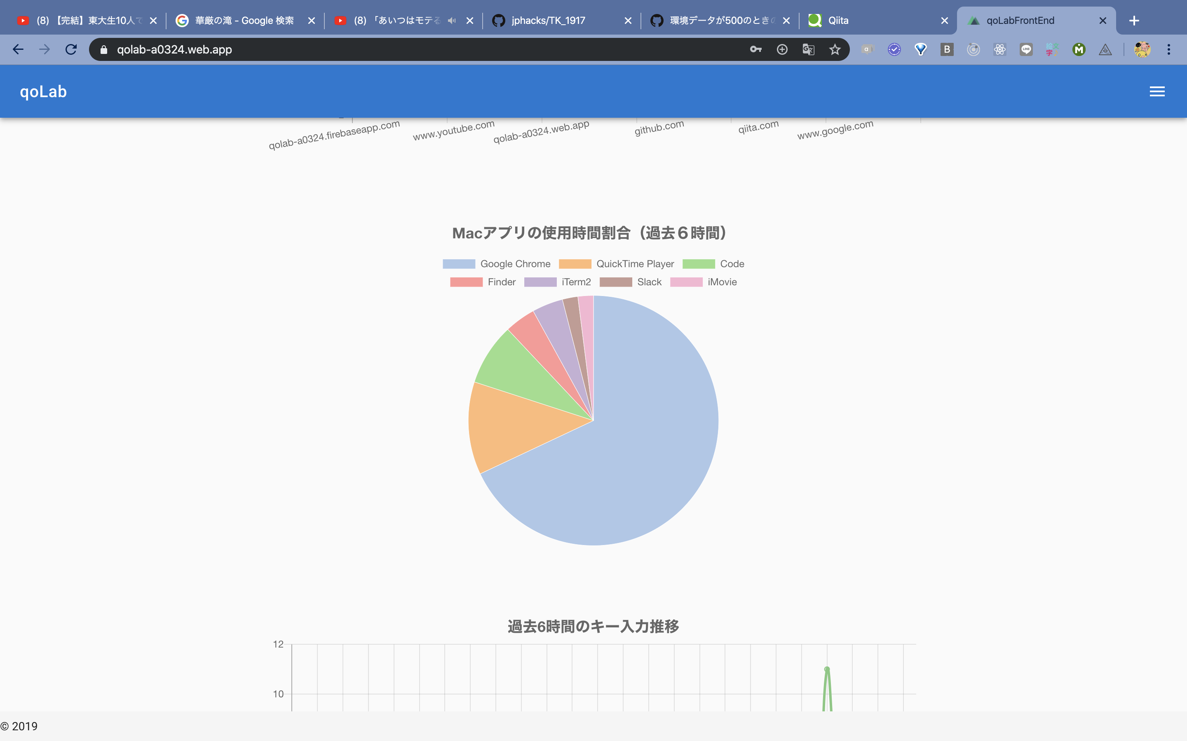Open the Chrome profile avatar menu
This screenshot has width=1187, height=741.
[x=1143, y=49]
